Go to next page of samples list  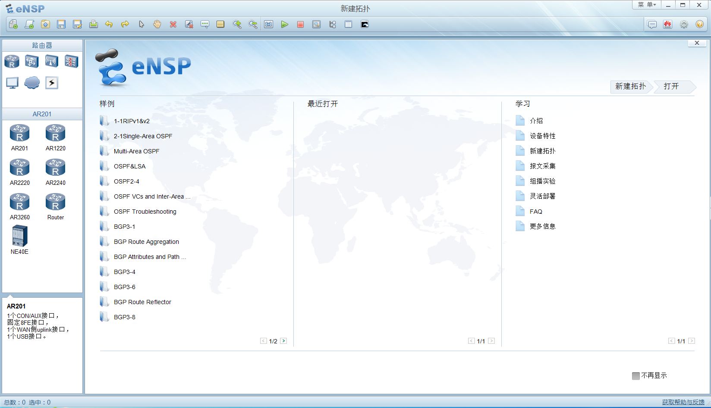283,341
